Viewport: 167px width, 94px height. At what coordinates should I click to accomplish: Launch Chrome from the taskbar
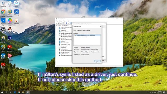click(19, 92)
